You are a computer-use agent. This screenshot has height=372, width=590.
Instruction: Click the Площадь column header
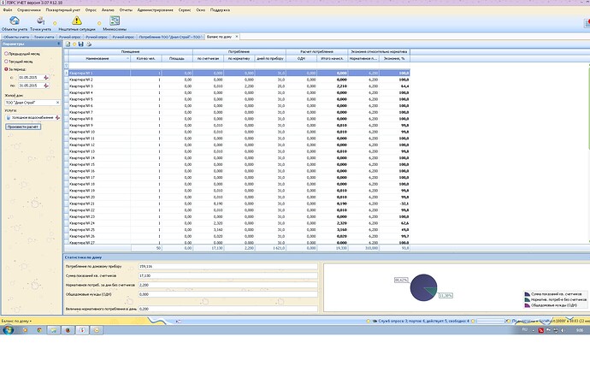click(177, 59)
